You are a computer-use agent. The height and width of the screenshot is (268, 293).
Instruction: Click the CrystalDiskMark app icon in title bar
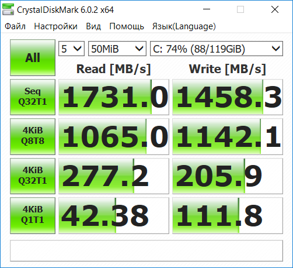(8, 9)
